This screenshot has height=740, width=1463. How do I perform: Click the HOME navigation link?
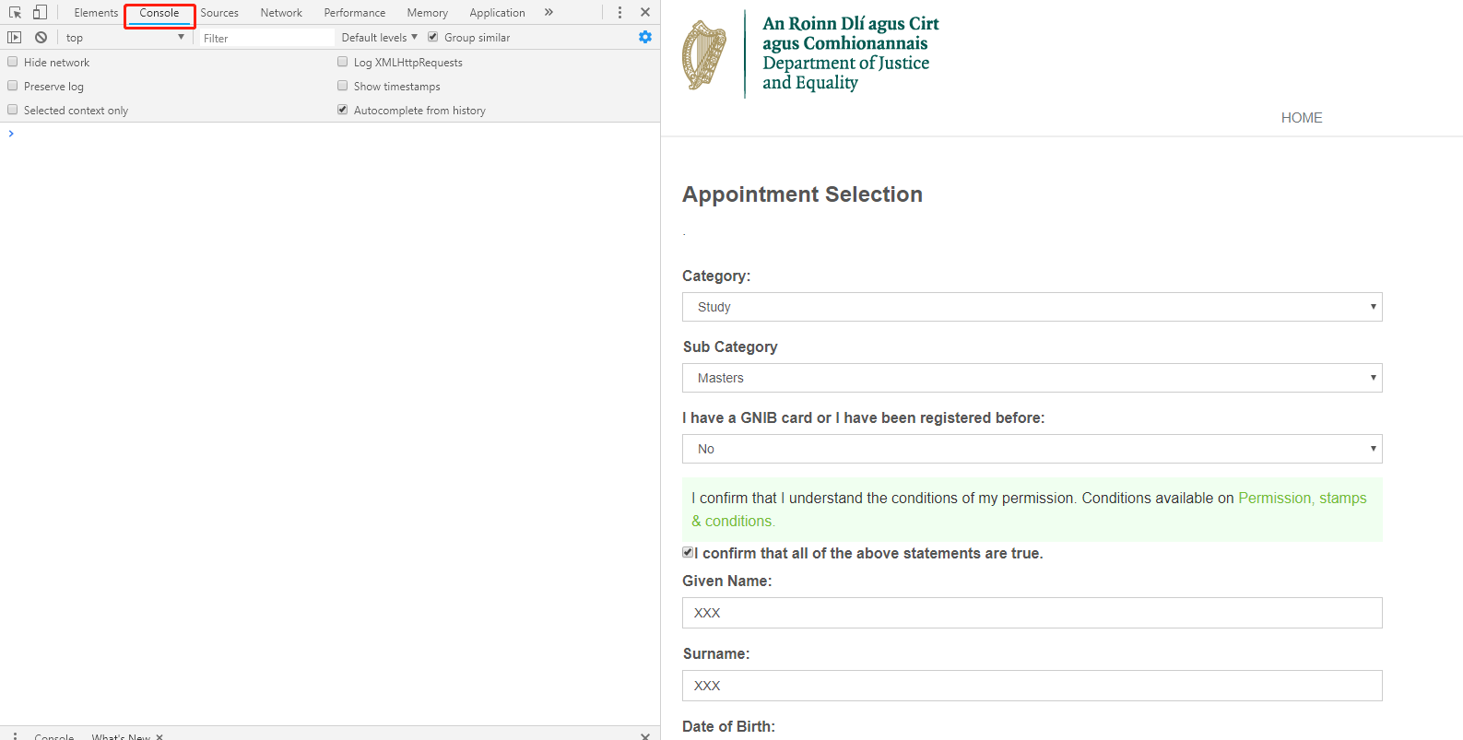coord(1301,118)
